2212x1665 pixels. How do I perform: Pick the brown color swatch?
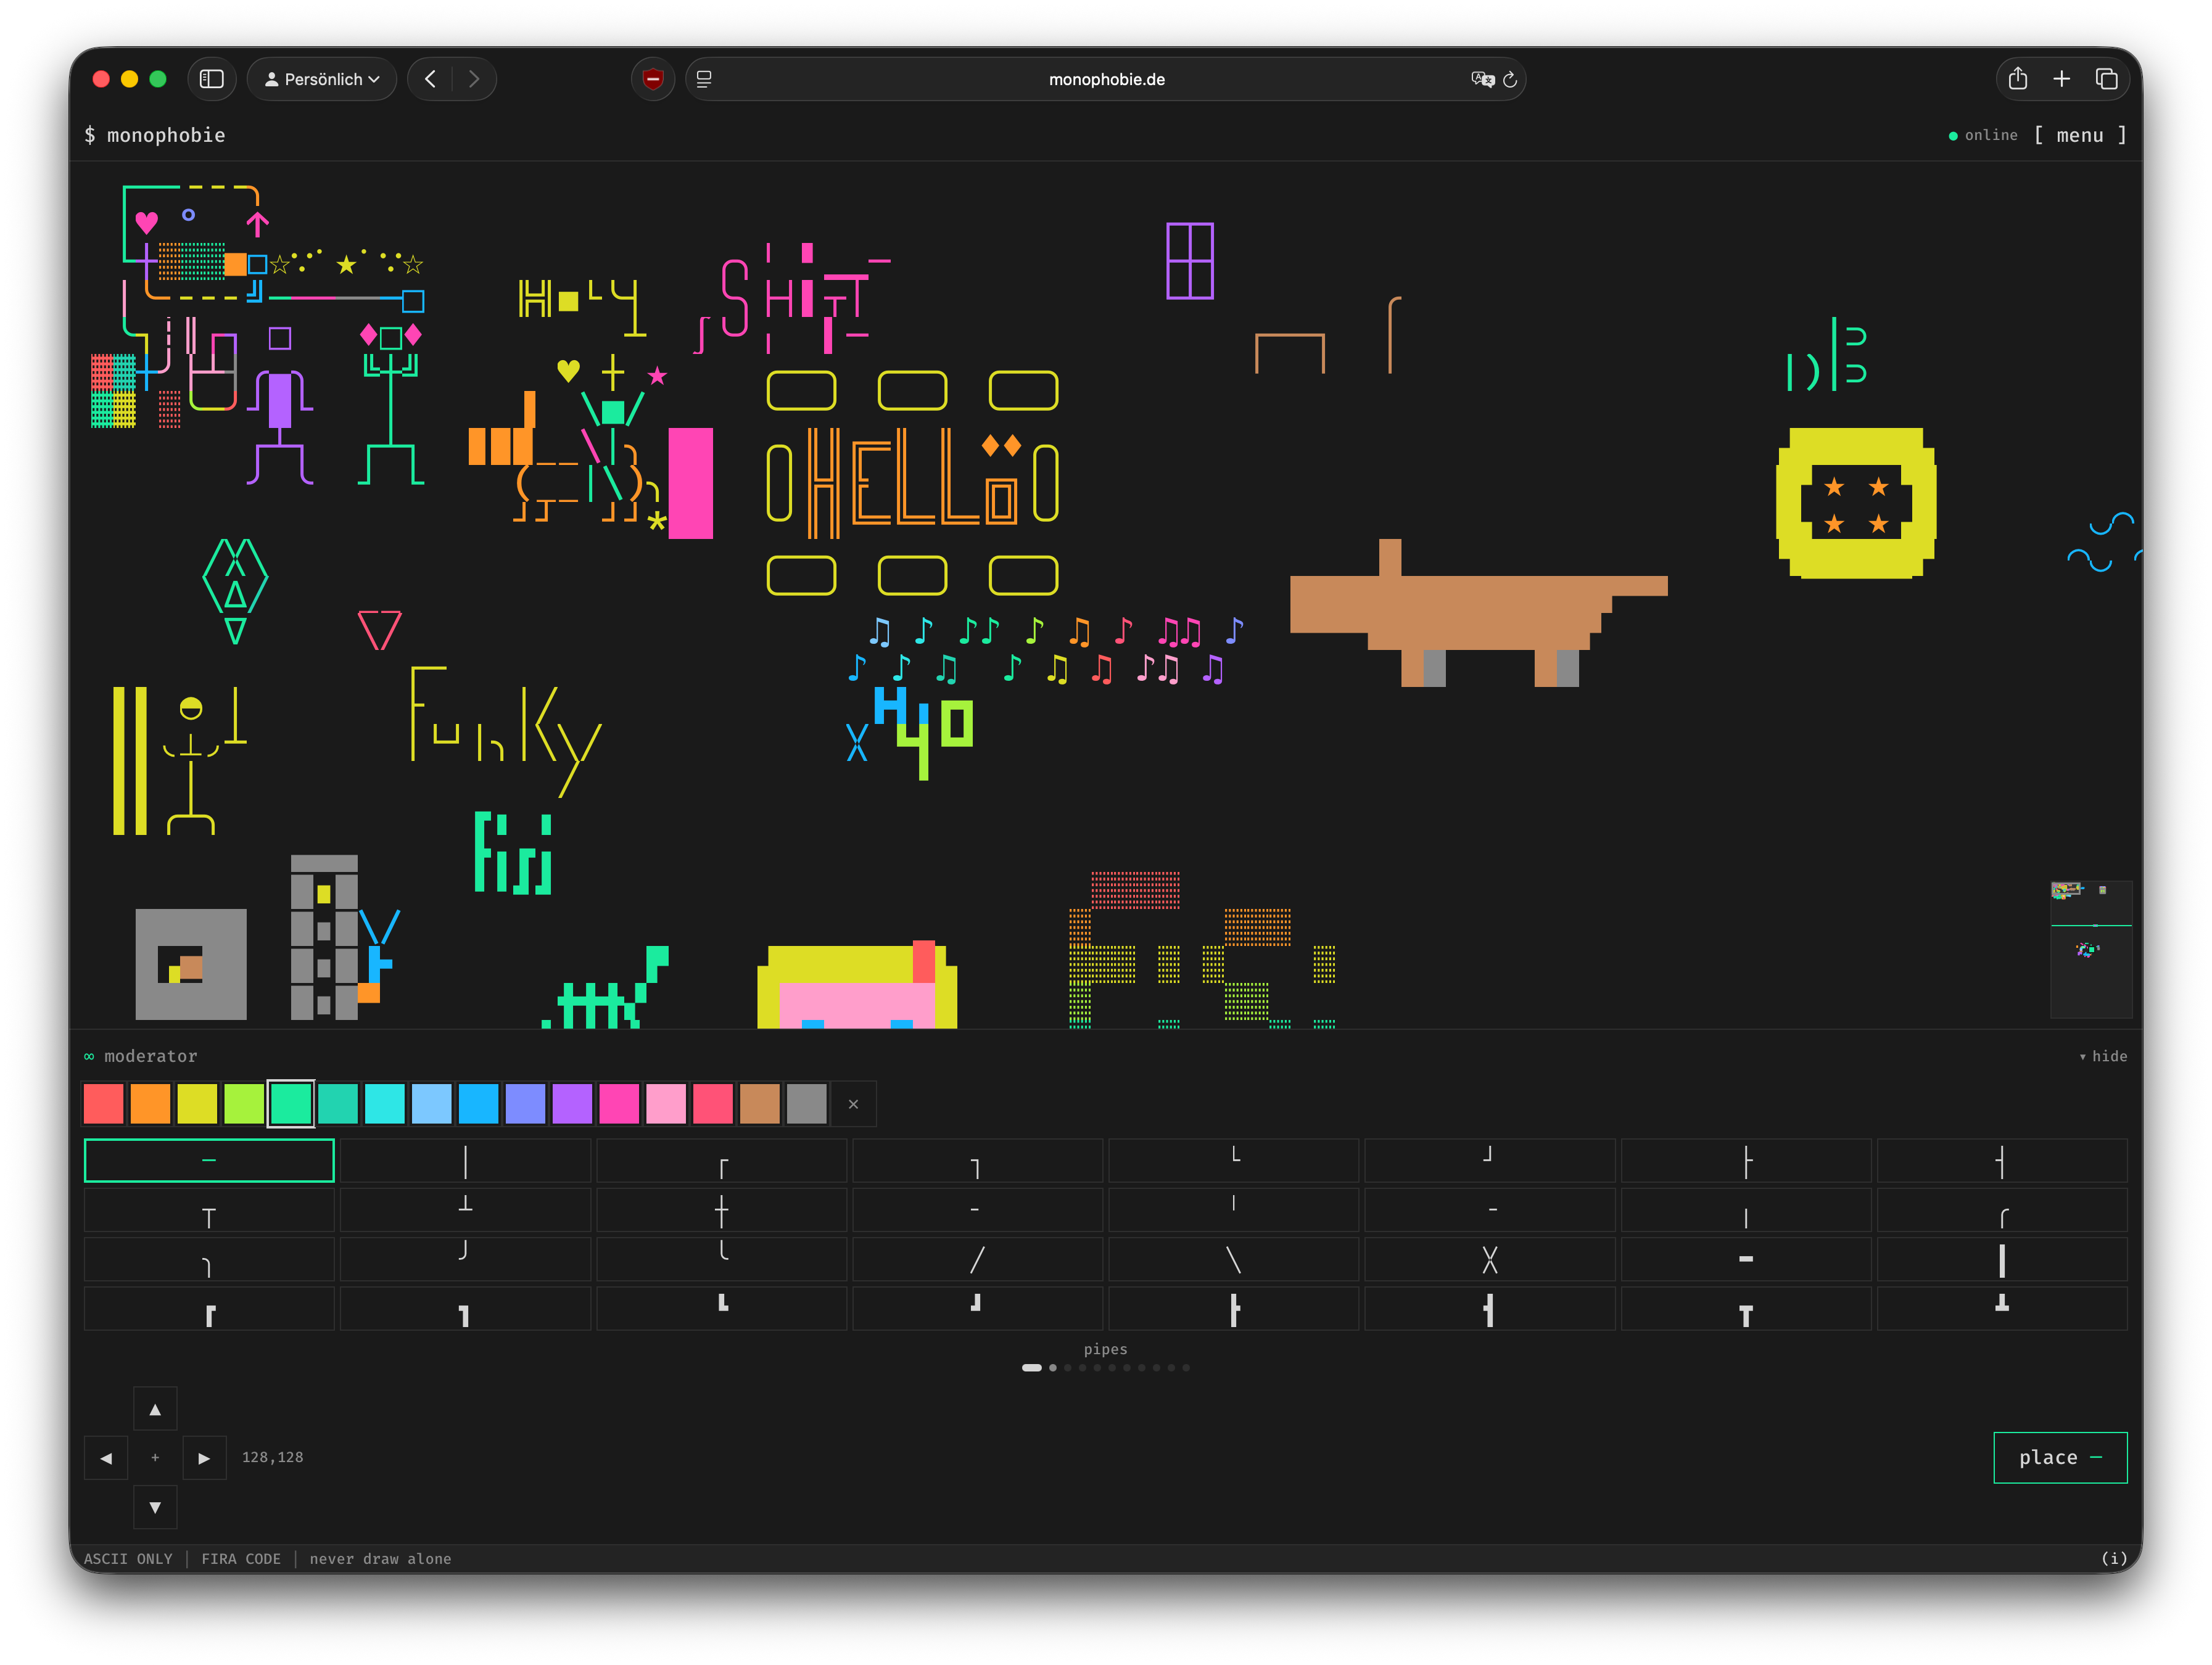click(760, 1104)
